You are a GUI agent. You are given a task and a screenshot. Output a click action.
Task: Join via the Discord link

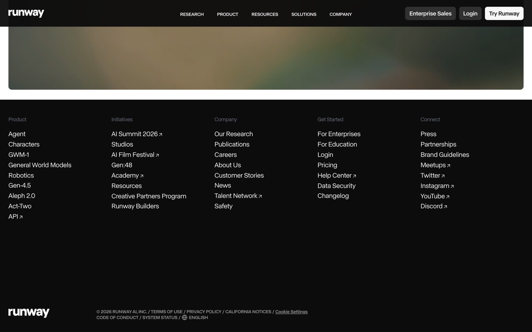434,206
